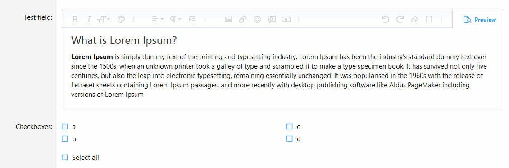This screenshot has height=168, width=509.
Task: Click inside the Lorem Ipsum text body
Action: click(x=279, y=76)
